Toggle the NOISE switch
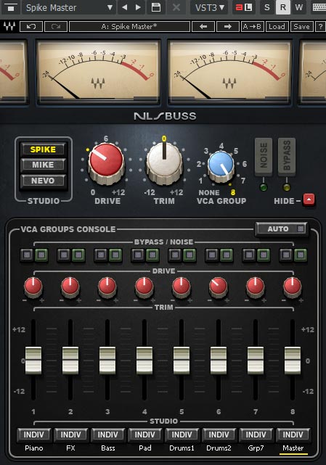The image size is (326, 465). tap(264, 157)
